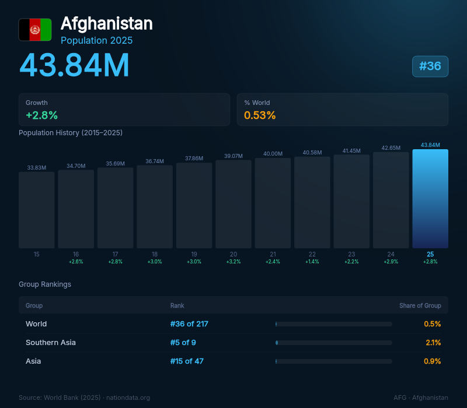
Task: Click the 2.1% share value
Action: tap(433, 343)
